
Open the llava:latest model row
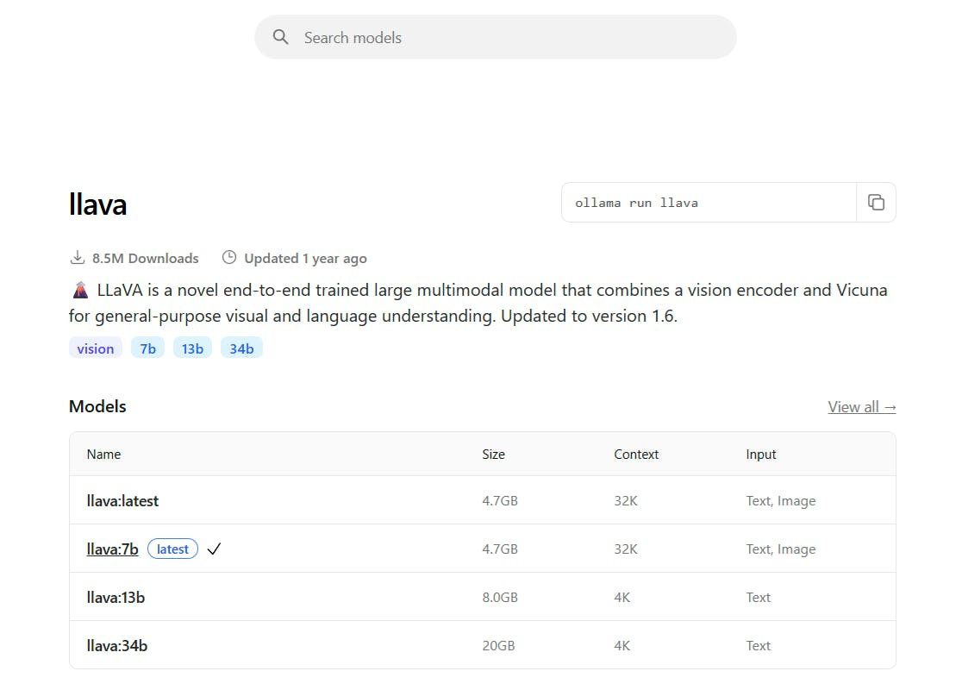pyautogui.click(x=122, y=501)
